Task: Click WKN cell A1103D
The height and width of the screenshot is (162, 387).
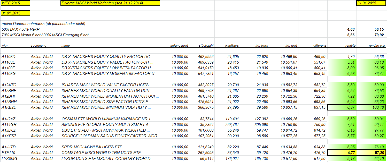Action: tap(9, 57)
